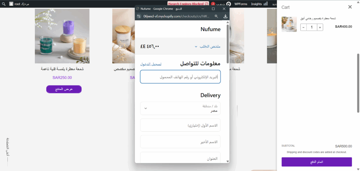Click the address "العنوان" field
This screenshot has width=360, height=171.
click(180, 158)
